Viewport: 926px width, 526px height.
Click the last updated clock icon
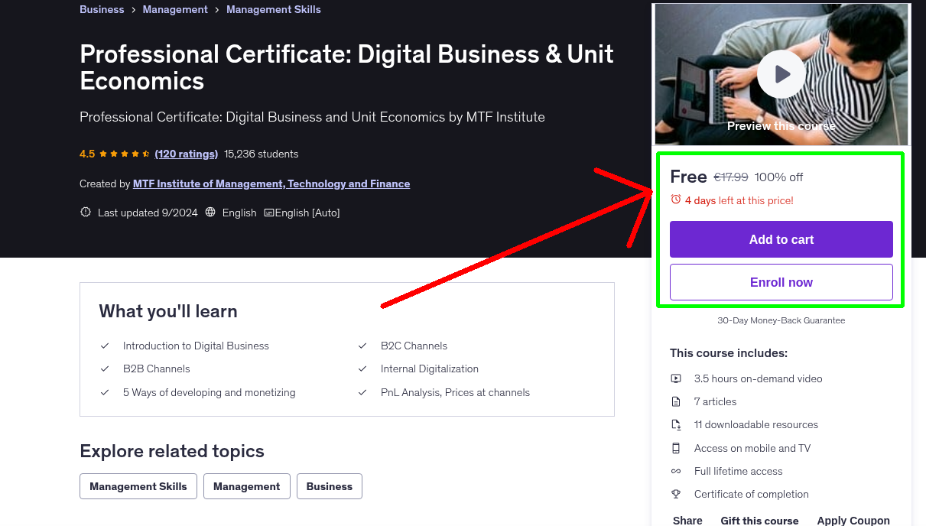click(85, 212)
